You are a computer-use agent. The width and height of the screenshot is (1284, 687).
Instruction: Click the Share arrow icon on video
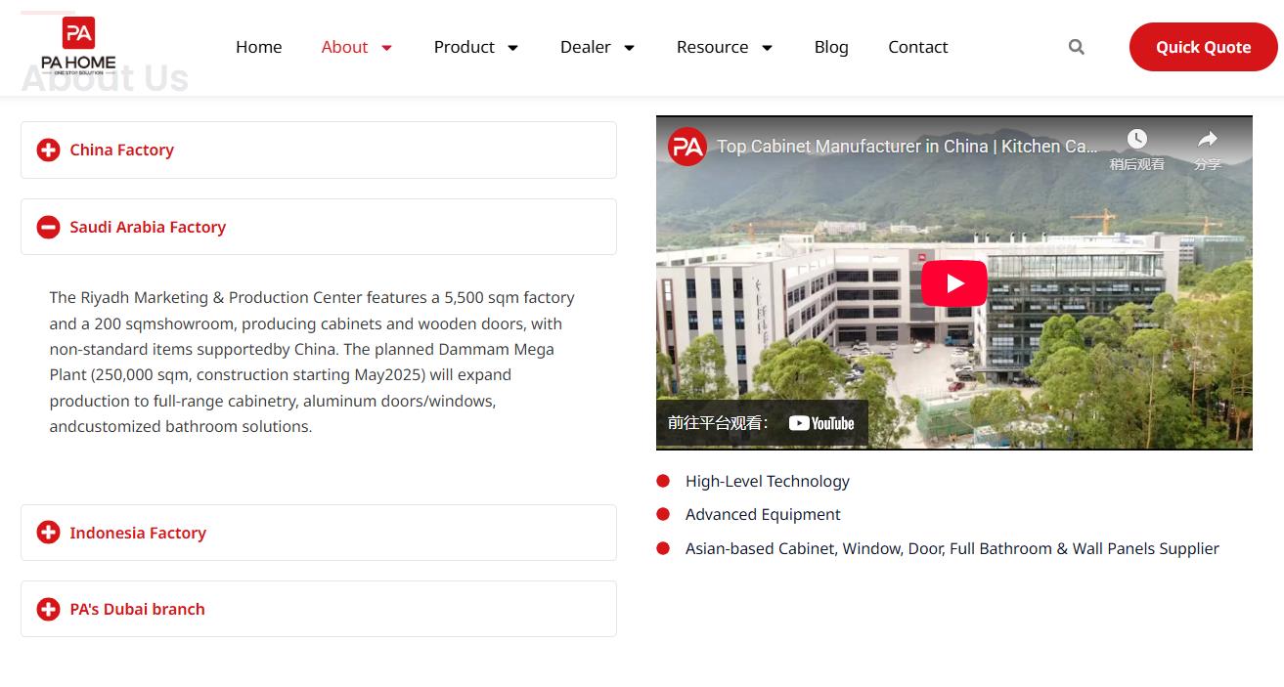tap(1208, 140)
